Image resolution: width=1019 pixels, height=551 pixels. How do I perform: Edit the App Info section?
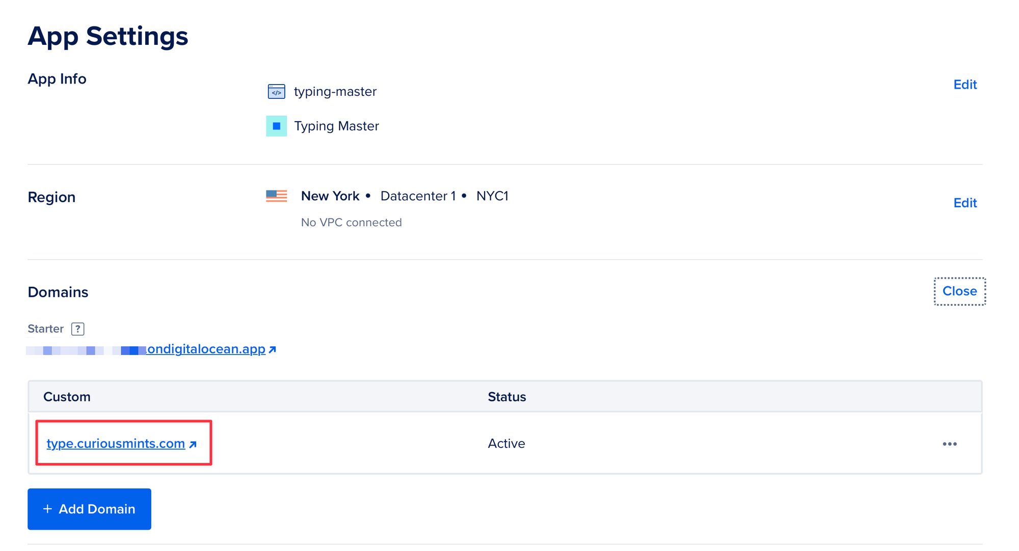click(964, 85)
